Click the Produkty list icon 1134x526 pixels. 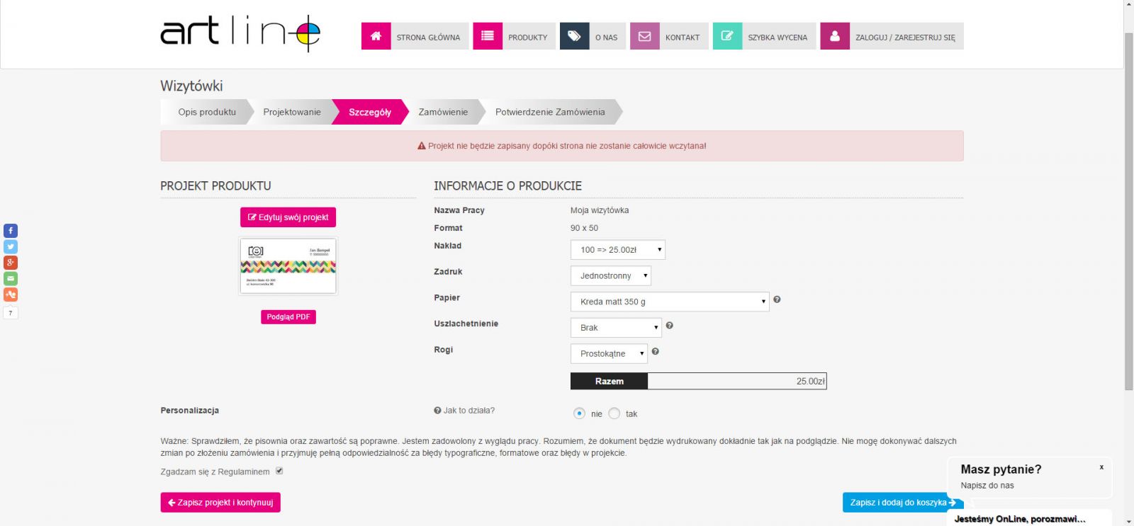pos(488,37)
